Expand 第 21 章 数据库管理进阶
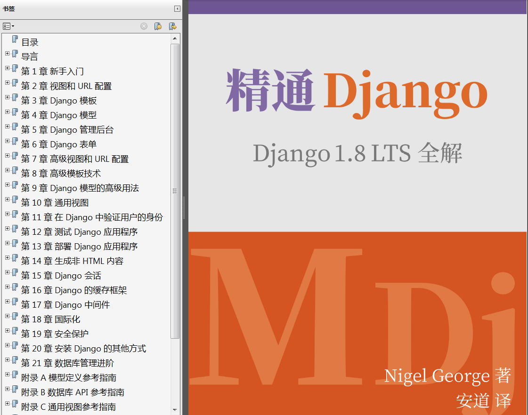 [x=8, y=359]
